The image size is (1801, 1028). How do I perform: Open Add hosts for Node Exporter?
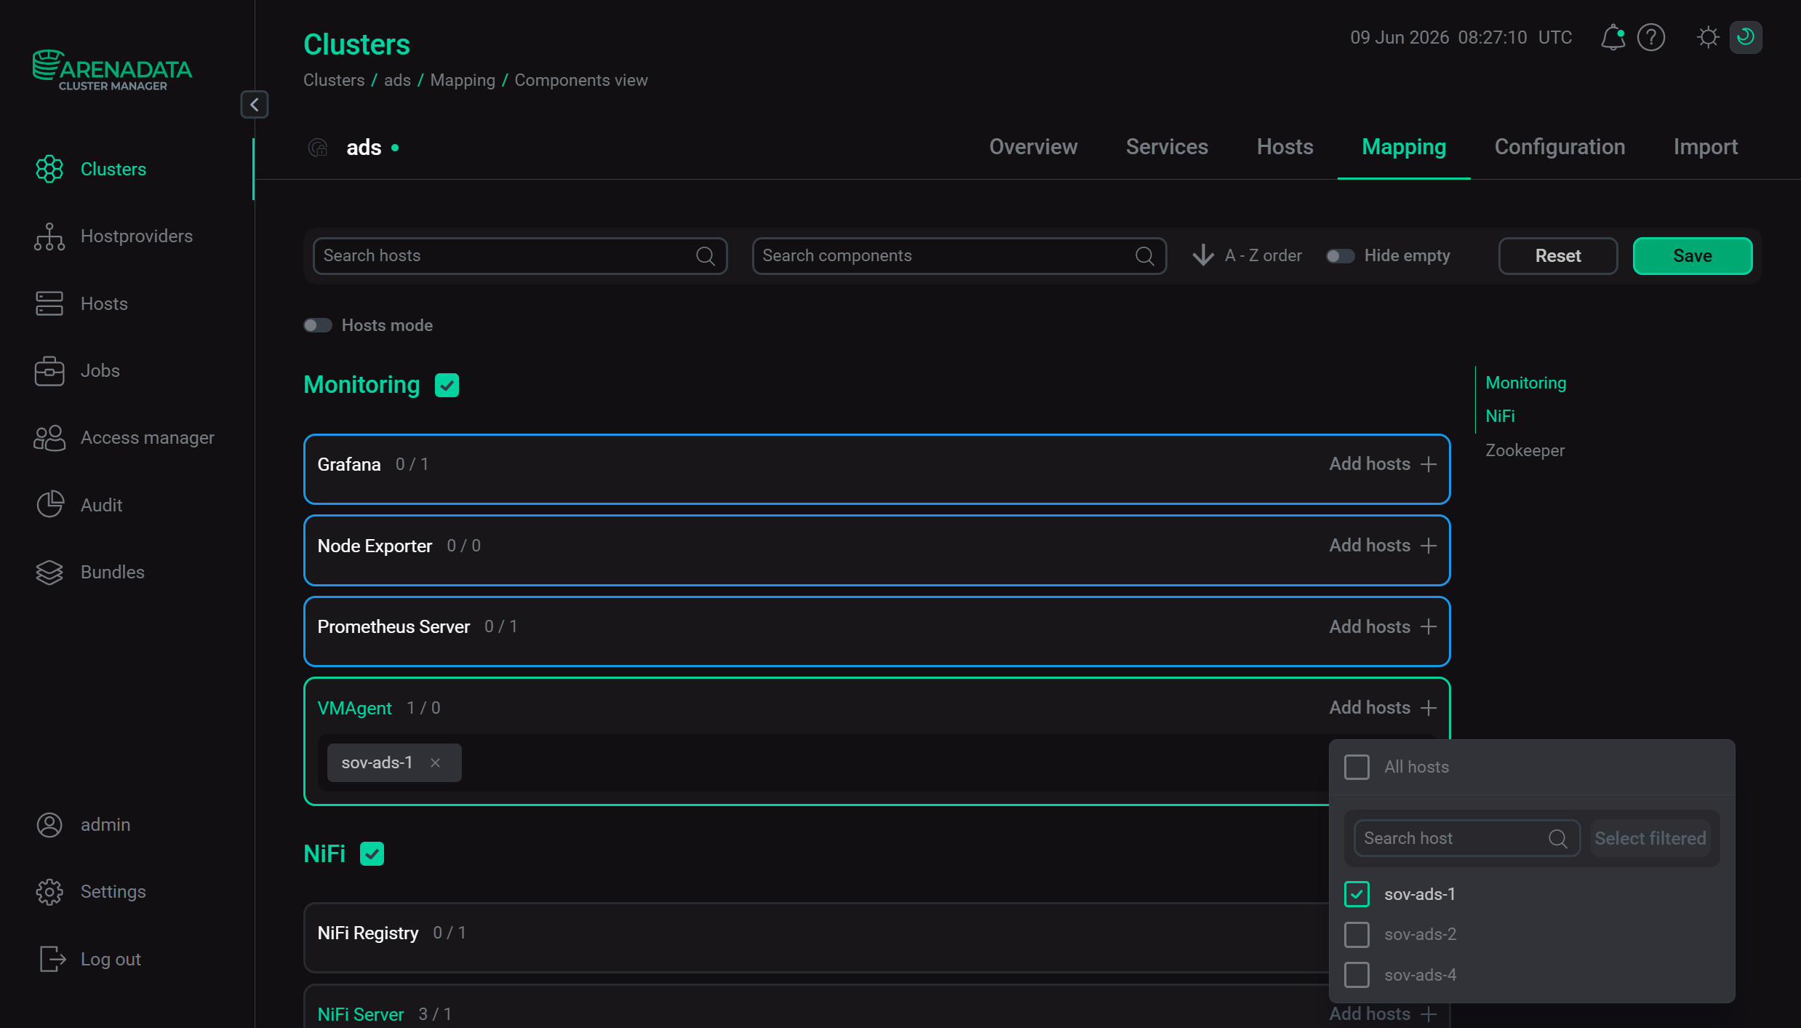point(1383,546)
